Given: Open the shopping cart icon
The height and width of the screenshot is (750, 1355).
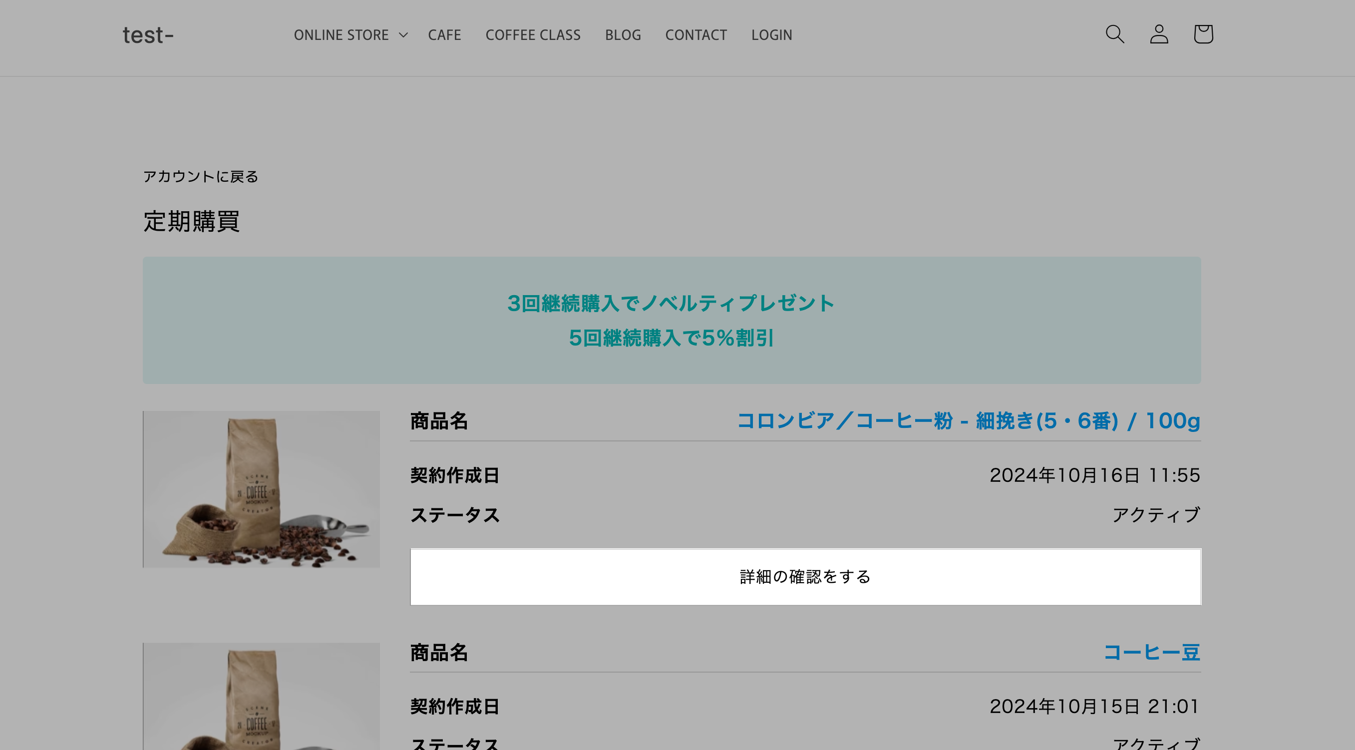Looking at the screenshot, I should click(1203, 35).
